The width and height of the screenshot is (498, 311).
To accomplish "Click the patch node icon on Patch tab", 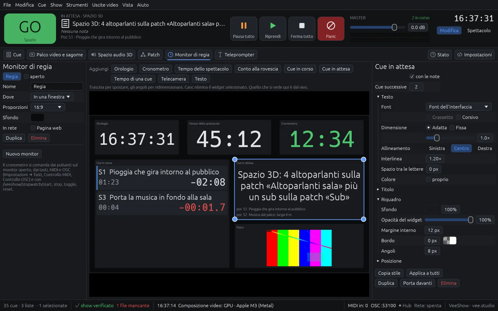I will coord(143,55).
